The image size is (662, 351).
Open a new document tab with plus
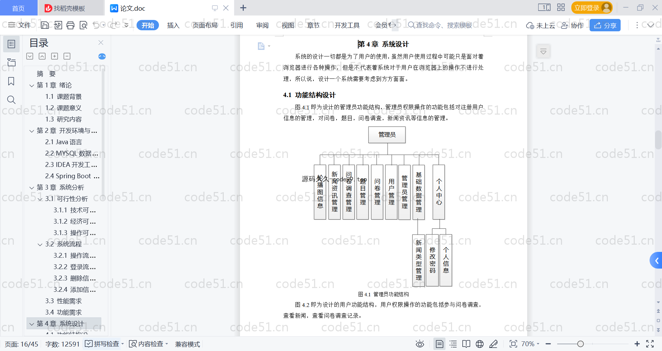pyautogui.click(x=243, y=8)
